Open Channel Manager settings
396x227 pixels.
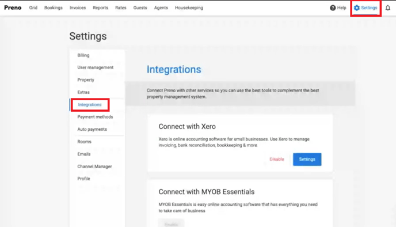point(94,167)
